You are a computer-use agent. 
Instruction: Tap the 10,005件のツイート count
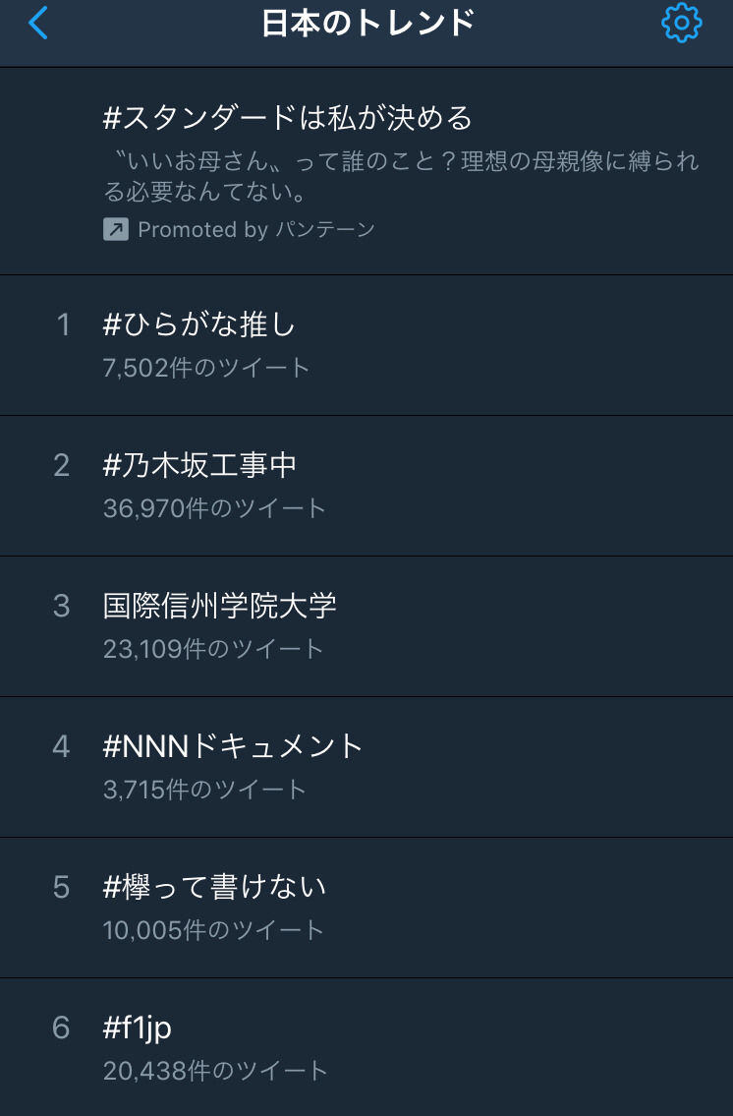pos(213,930)
